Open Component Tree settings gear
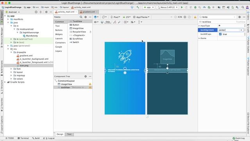The image size is (250, 141). tap(86, 76)
